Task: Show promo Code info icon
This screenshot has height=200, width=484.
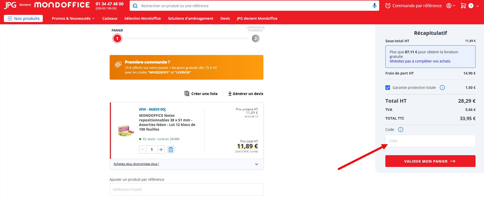Action: (401, 130)
